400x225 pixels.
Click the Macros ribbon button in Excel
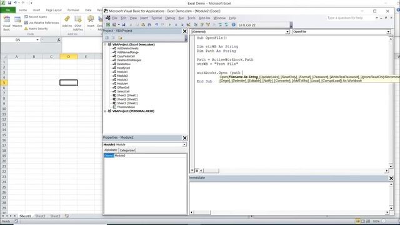[17, 22]
